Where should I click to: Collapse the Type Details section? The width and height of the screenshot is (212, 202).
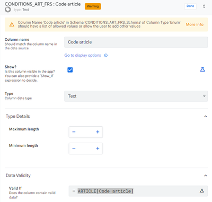coord(206,116)
